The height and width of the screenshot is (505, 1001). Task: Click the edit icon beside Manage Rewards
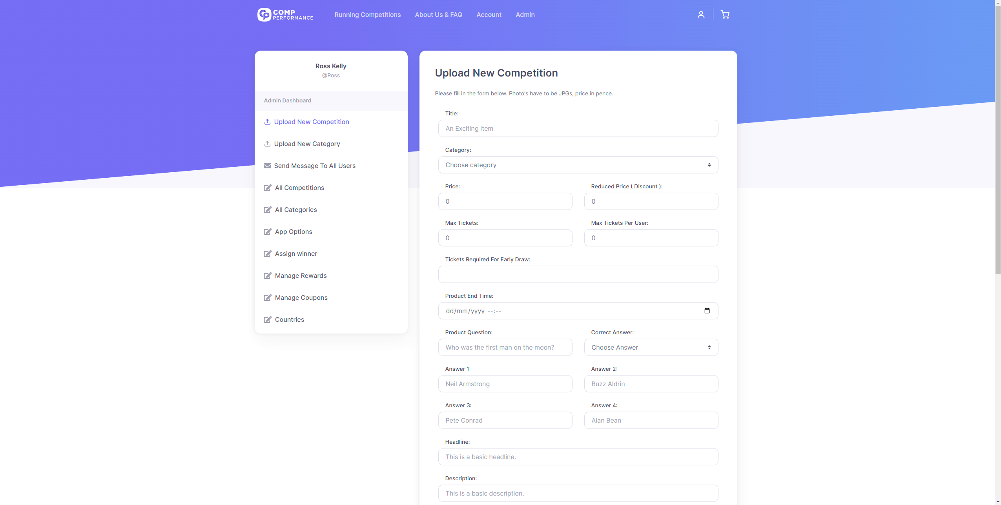tap(268, 275)
